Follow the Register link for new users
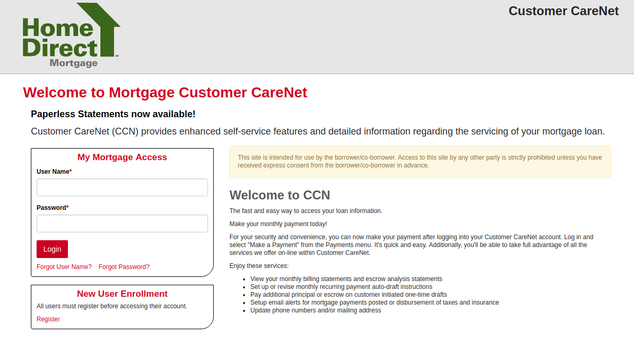Image resolution: width=634 pixels, height=347 pixels. pos(48,319)
